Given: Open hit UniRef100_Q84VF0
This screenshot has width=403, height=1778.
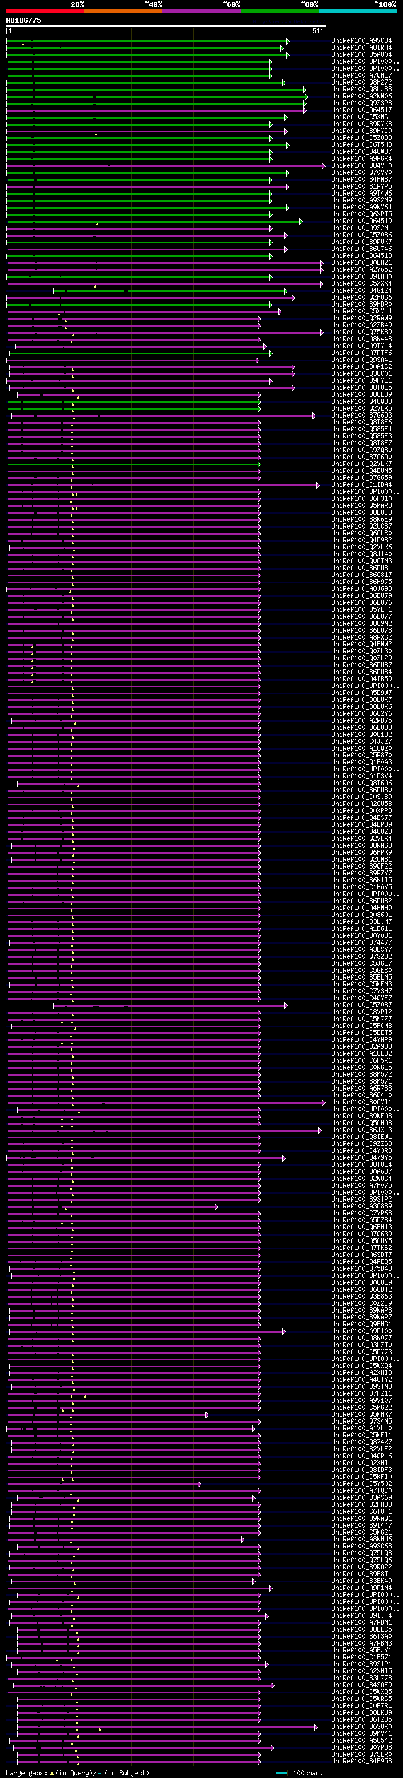Looking at the screenshot, I should (361, 166).
